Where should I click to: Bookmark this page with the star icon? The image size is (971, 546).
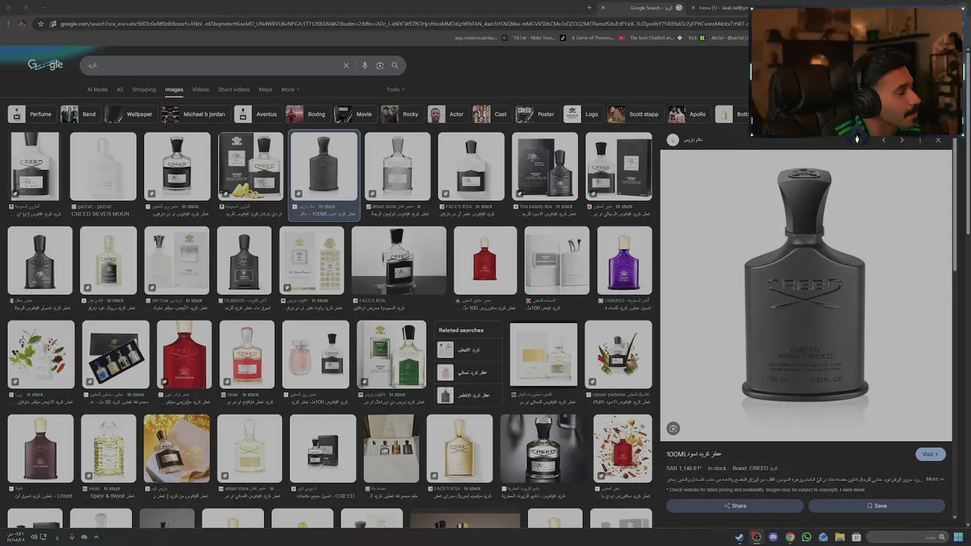click(41, 24)
